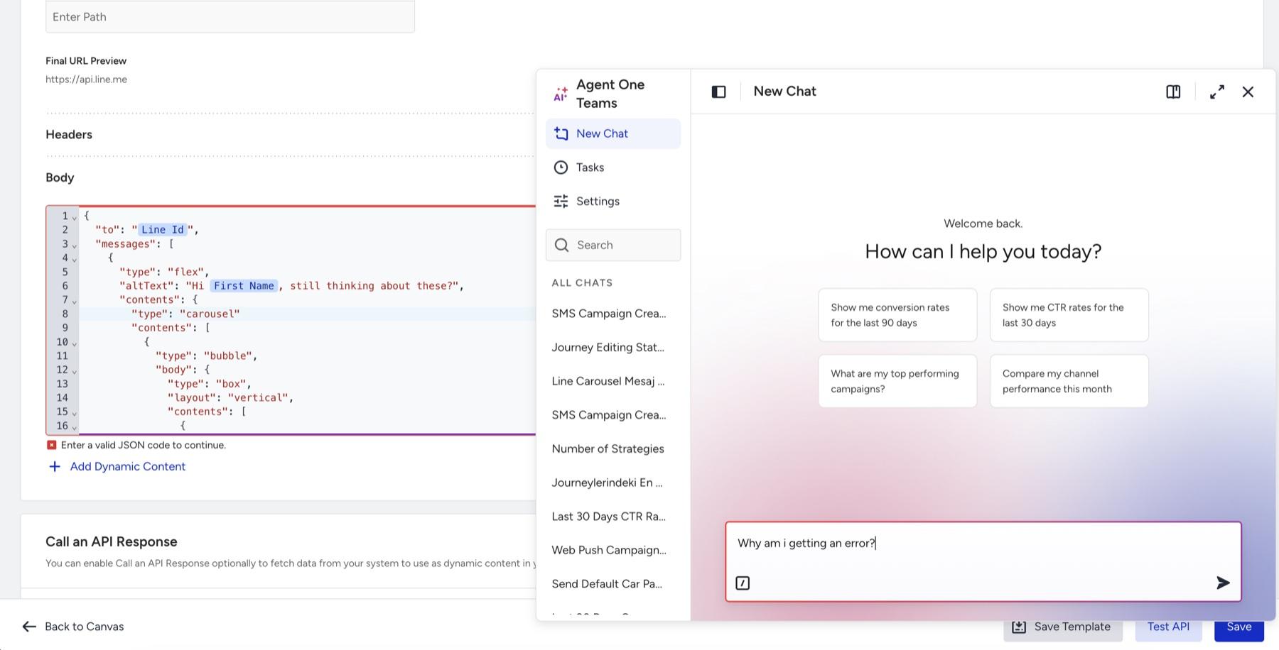Screen dimensions: 1279x650
Task: Click the Save button
Action: coord(1238,627)
